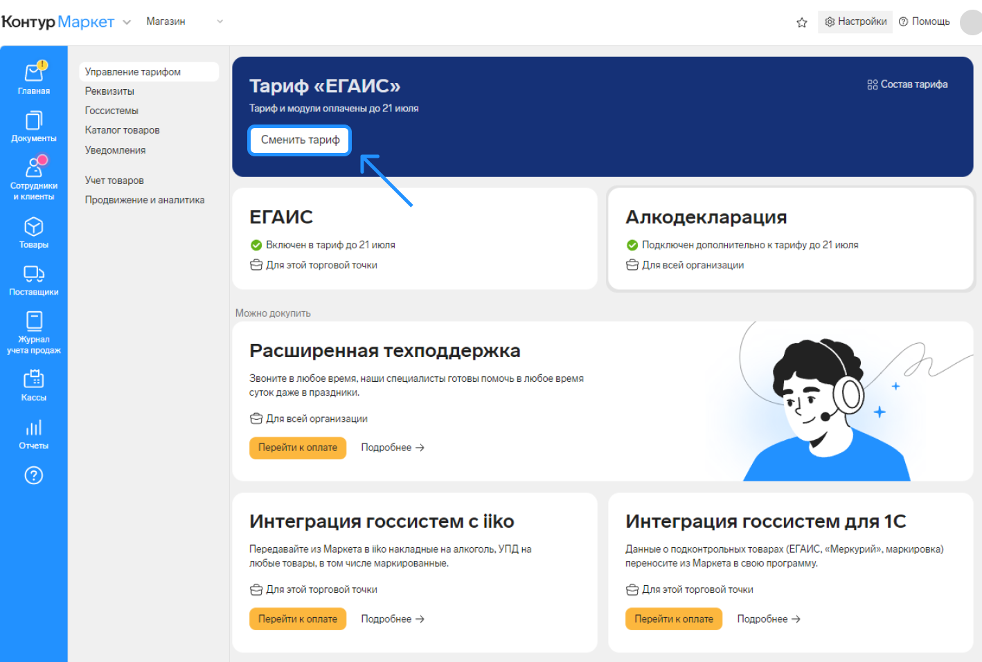Select Реквизиты in the settings menu
The image size is (982, 662).
click(109, 91)
